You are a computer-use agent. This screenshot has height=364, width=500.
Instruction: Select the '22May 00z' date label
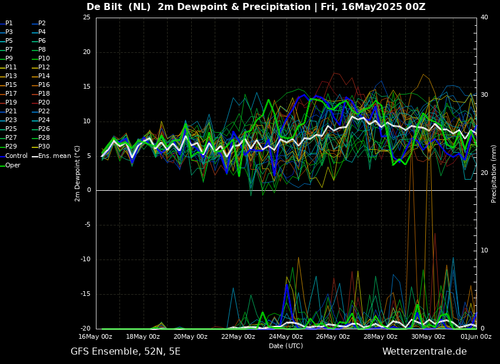[x=238, y=336]
